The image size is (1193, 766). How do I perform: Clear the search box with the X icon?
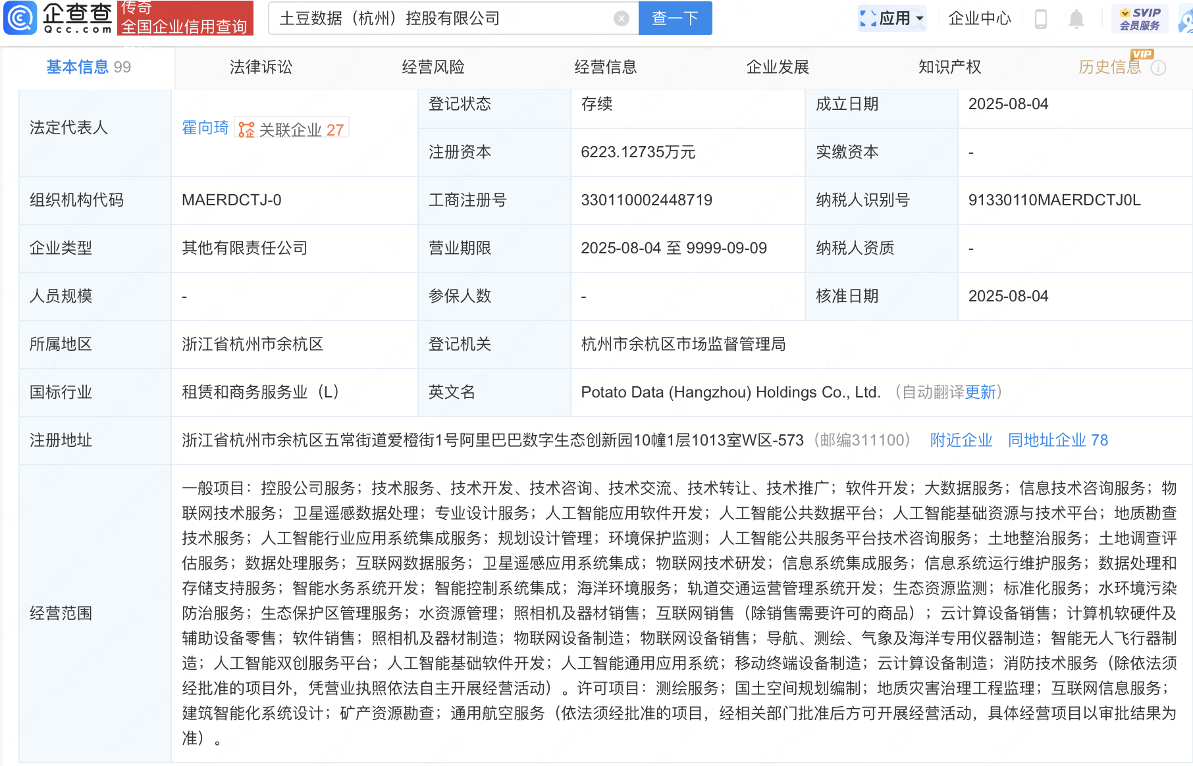click(621, 18)
